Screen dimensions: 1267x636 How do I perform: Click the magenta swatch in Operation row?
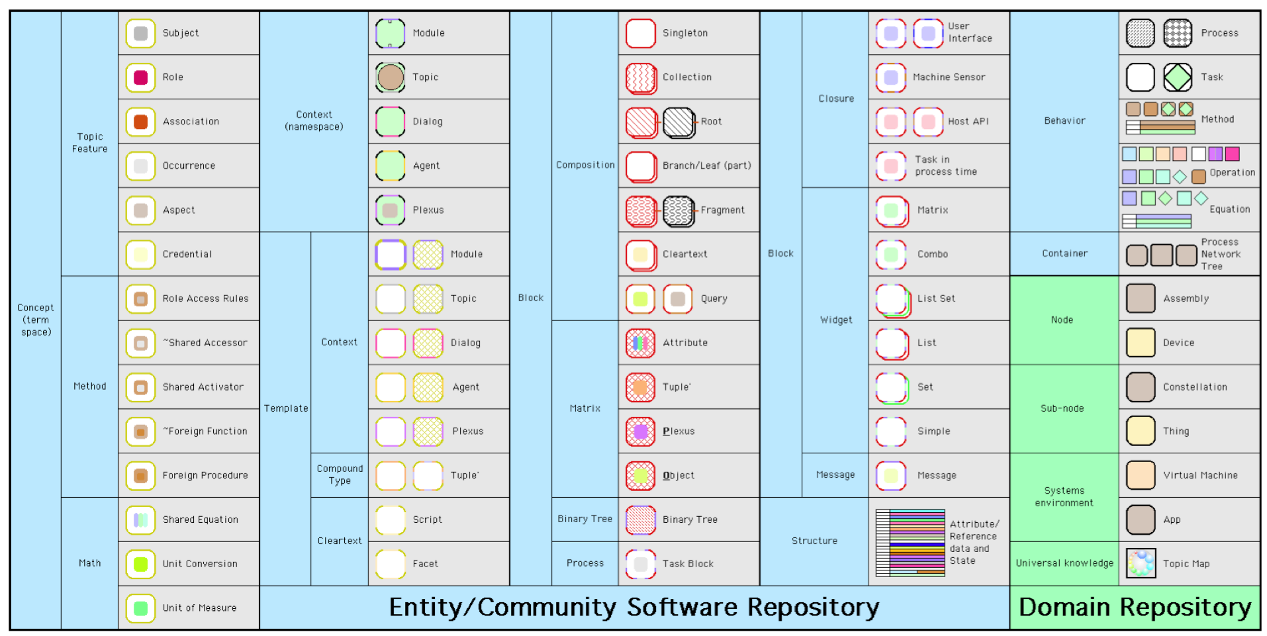pyautogui.click(x=1232, y=154)
